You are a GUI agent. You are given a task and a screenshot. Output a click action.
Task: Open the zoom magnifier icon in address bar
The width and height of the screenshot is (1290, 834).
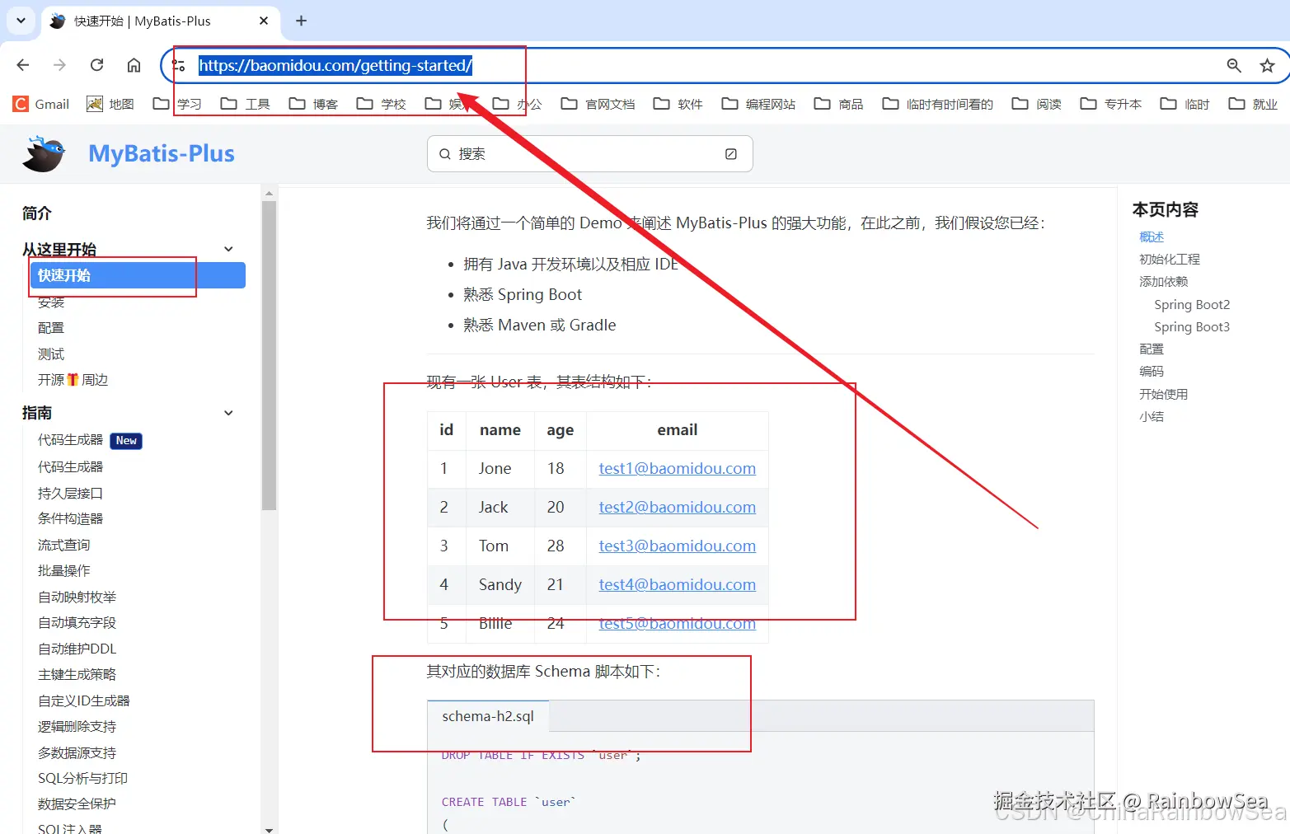pos(1234,65)
